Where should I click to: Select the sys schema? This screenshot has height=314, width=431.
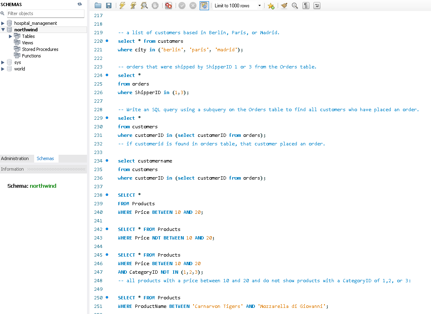pos(17,62)
